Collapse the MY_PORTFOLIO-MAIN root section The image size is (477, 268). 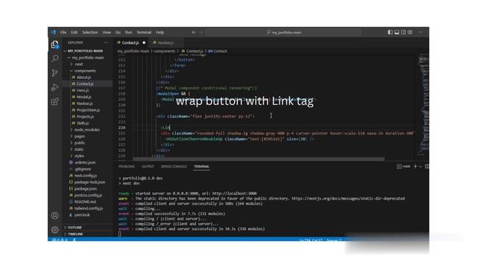pyautogui.click(x=86, y=51)
